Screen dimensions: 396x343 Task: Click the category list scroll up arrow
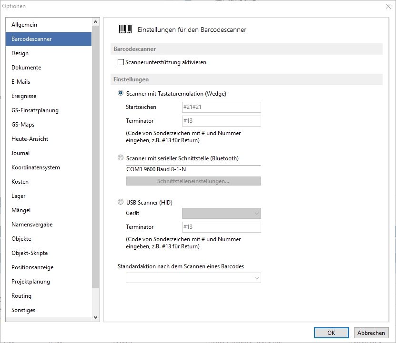pos(95,22)
